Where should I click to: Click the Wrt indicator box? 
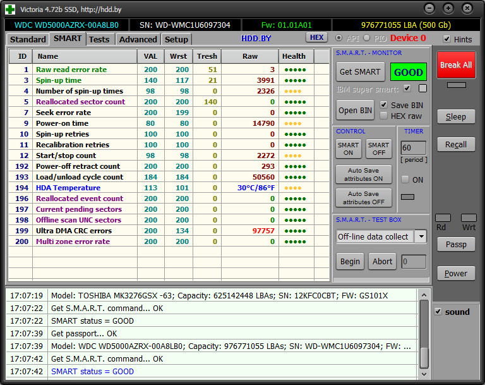tap(469, 217)
